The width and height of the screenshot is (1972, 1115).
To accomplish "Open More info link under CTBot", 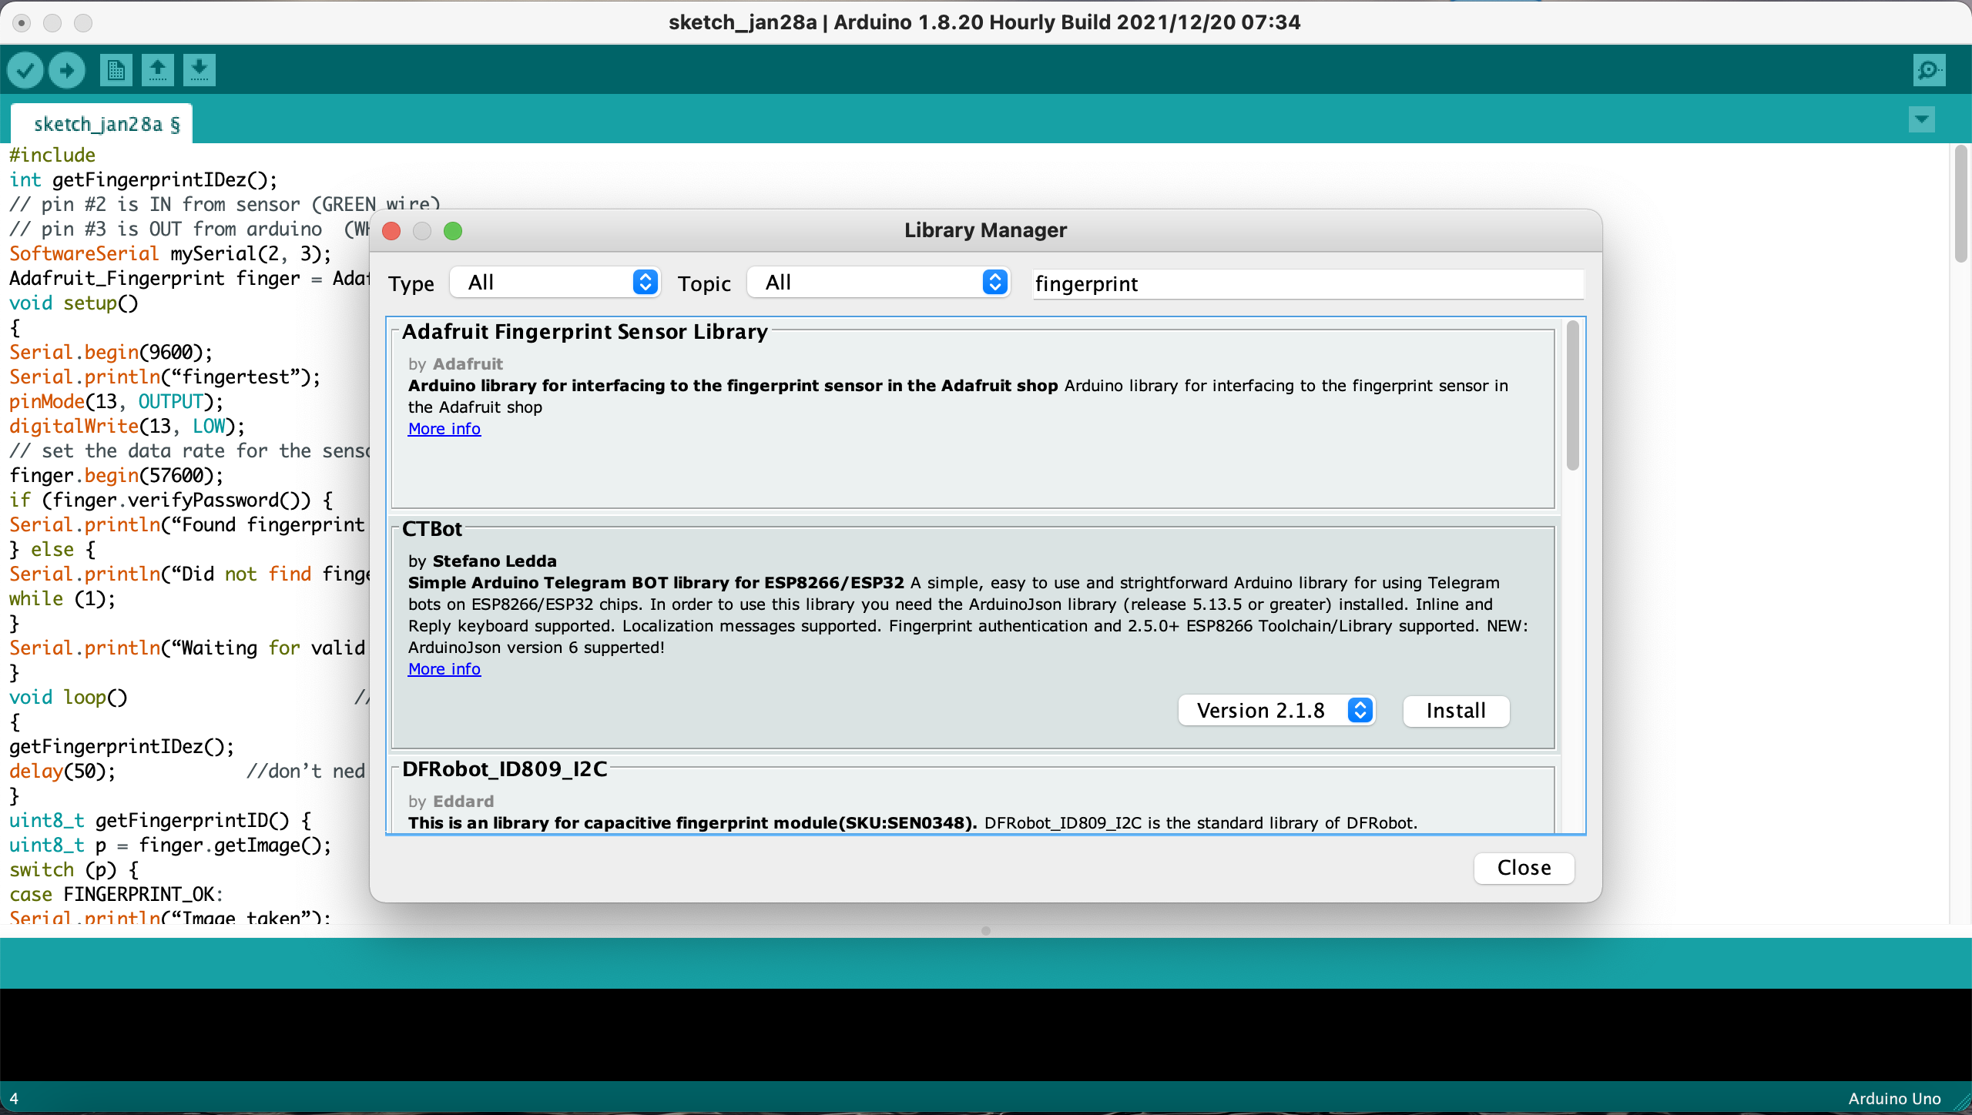I will (x=444, y=669).
